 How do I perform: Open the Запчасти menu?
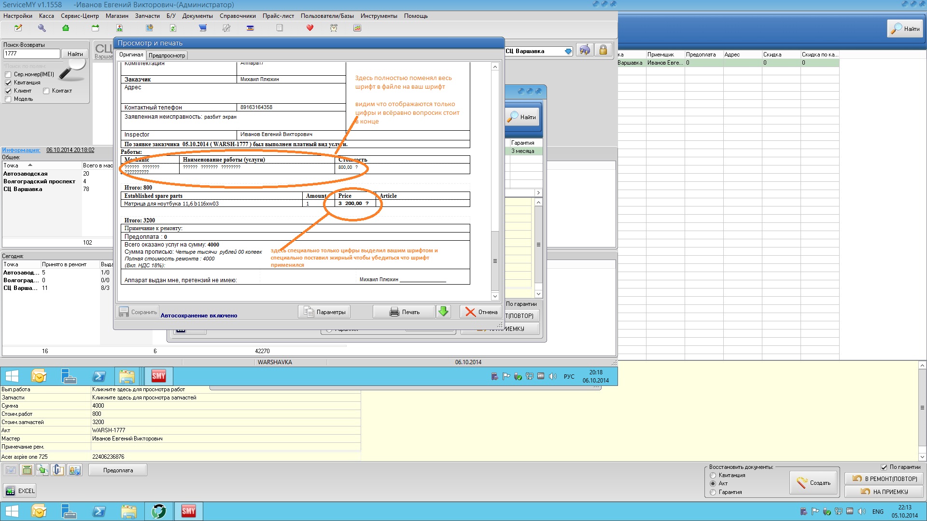pyautogui.click(x=147, y=16)
